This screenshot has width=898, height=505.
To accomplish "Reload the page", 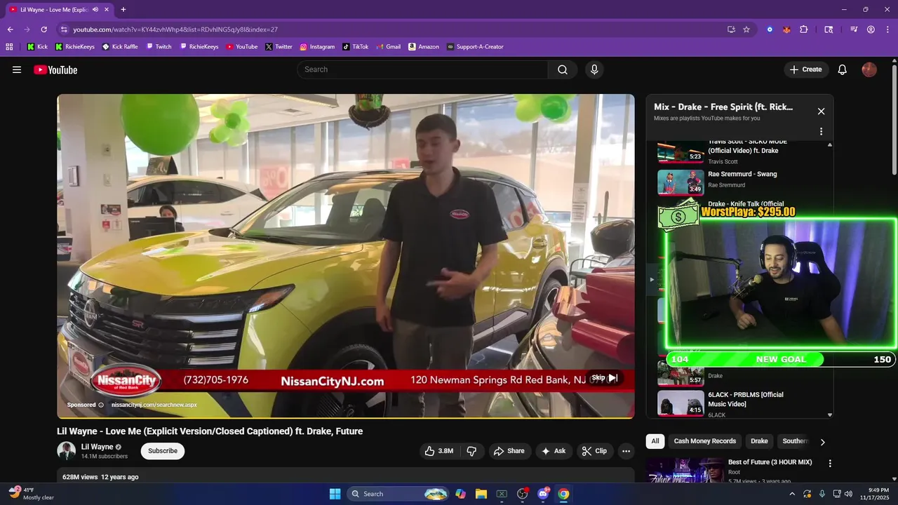I will [x=43, y=29].
